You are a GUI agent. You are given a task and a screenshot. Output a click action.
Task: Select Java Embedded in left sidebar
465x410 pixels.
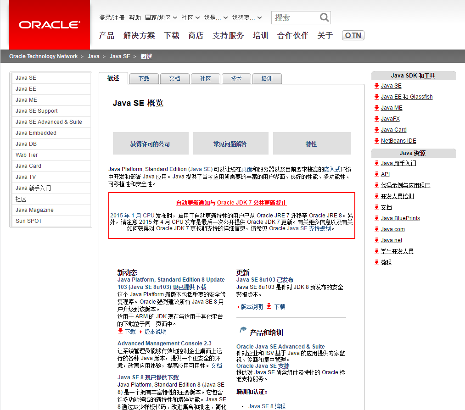click(51, 133)
